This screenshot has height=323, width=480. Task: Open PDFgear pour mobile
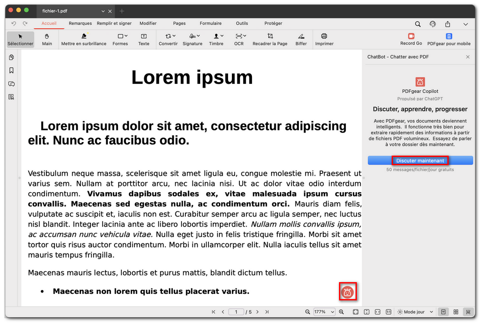(x=449, y=39)
